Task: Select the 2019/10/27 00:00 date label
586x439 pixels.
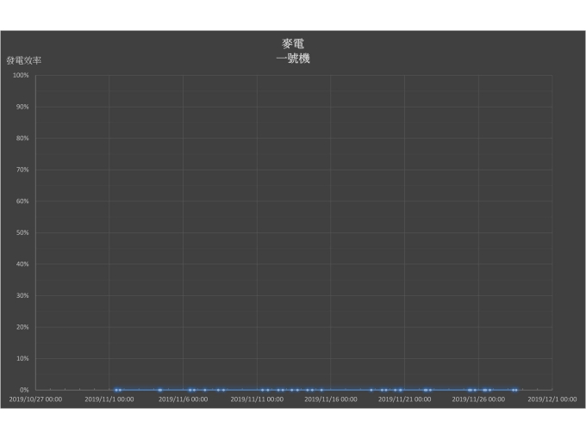Action: coord(35,399)
